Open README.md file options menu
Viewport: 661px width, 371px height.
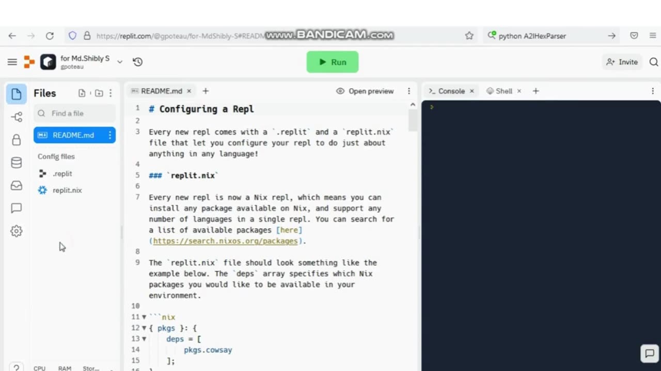pyautogui.click(x=110, y=135)
